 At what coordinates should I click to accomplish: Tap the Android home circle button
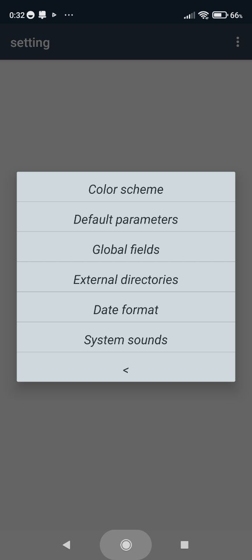126,545
